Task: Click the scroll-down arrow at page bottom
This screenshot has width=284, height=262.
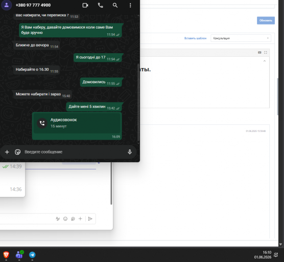Action: coord(280,244)
